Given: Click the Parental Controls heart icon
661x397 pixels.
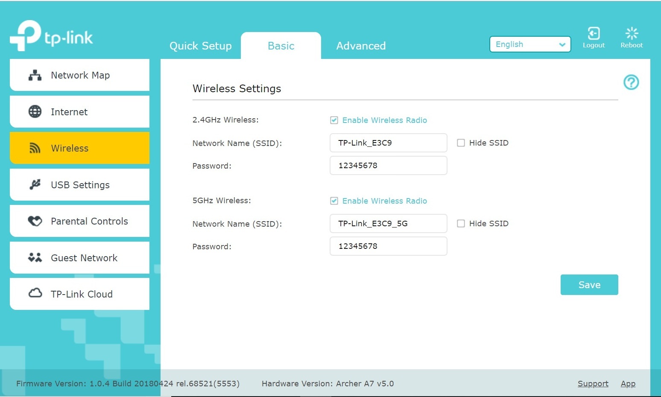Looking at the screenshot, I should point(35,221).
